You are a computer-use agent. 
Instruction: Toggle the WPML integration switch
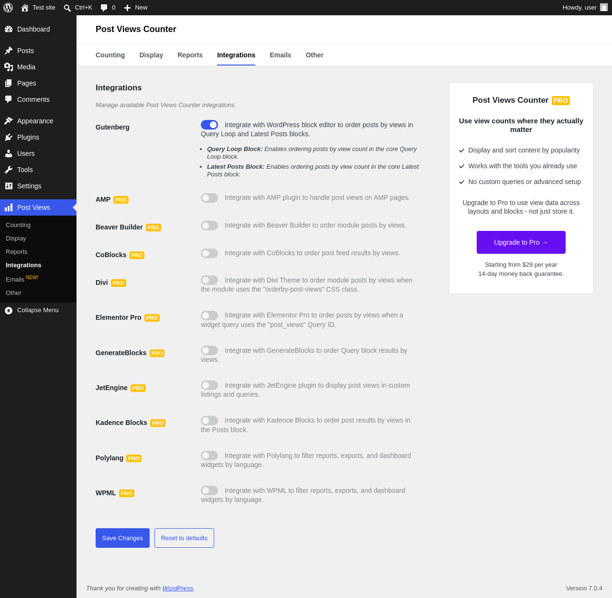point(209,490)
